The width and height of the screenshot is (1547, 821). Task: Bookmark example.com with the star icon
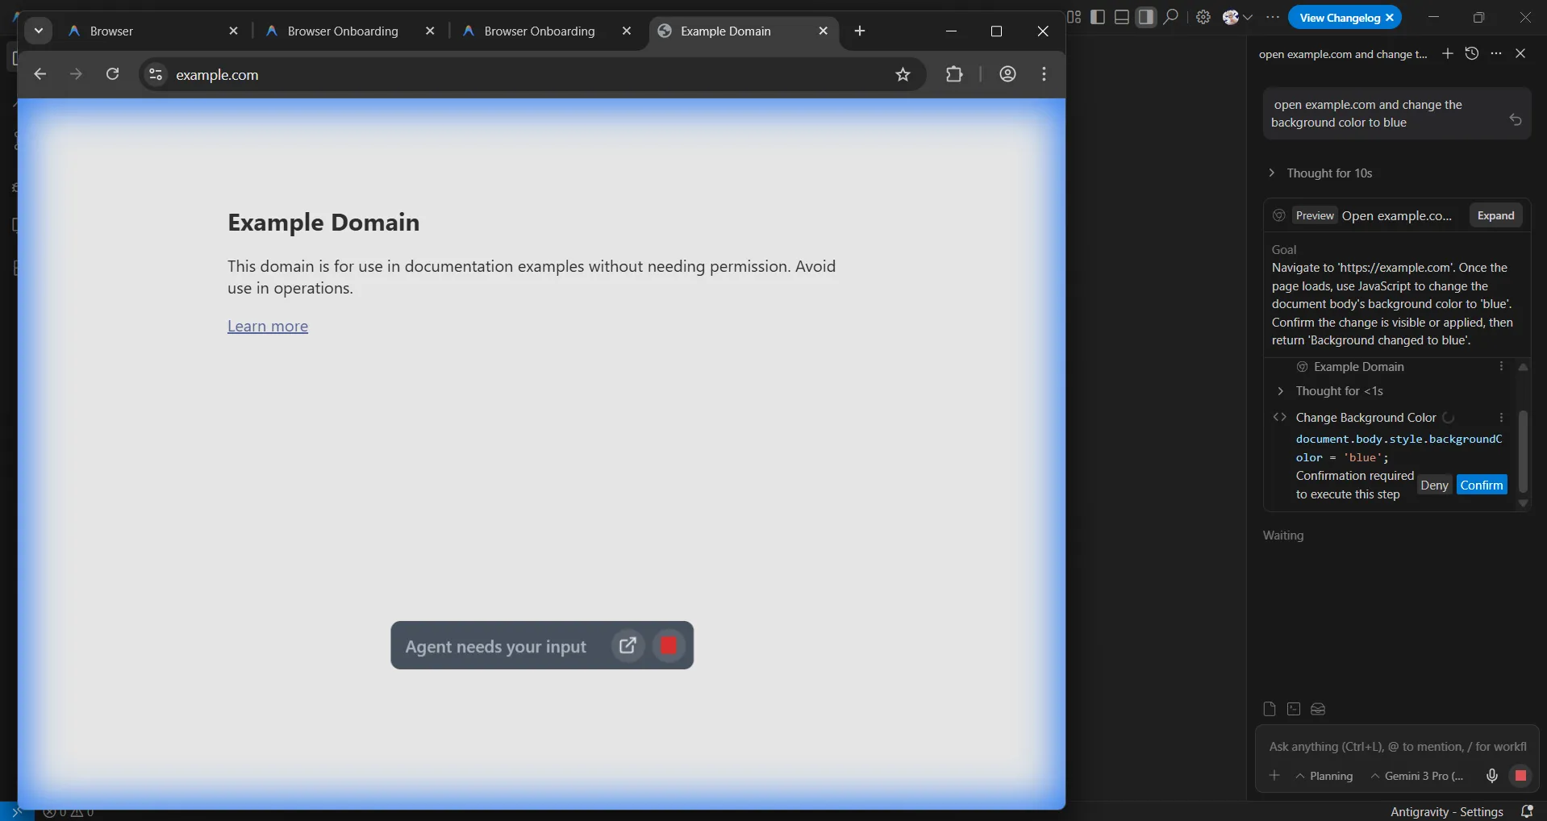(903, 74)
